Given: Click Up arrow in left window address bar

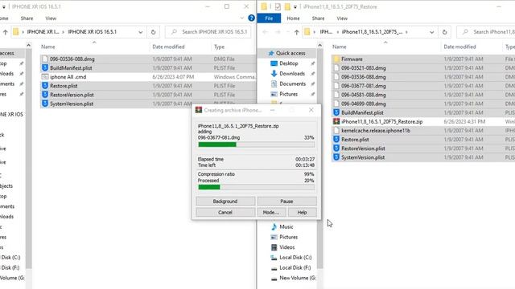Looking at the screenshot, I should point(6,32).
